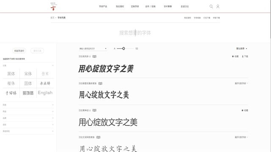Expand the 品牌 filter section
Screen dimensions: 271x152
28,118
